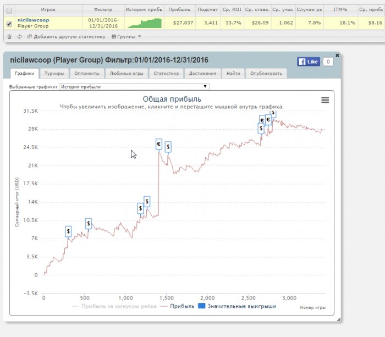Screen dimensions: 385x337
Task: Click the 33.7% ROI cell
Action: click(x=233, y=23)
